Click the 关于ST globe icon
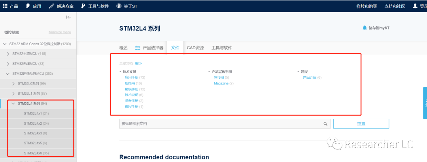This screenshot has height=162, width=427. [119, 6]
